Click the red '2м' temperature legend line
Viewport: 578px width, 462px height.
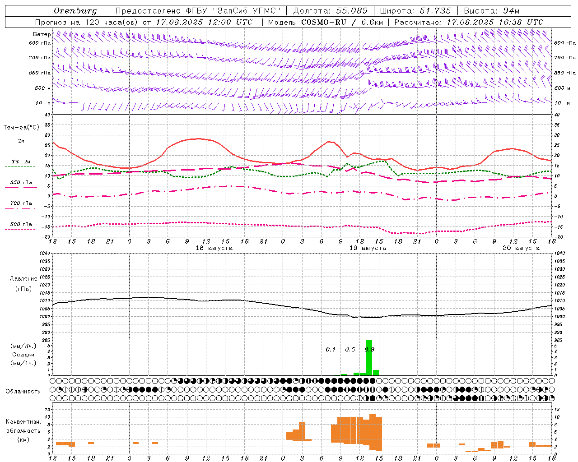(21, 146)
